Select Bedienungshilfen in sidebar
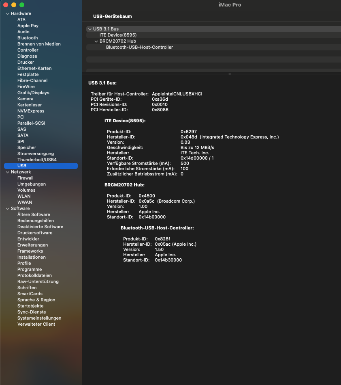This screenshot has height=385, width=341. [x=36, y=221]
